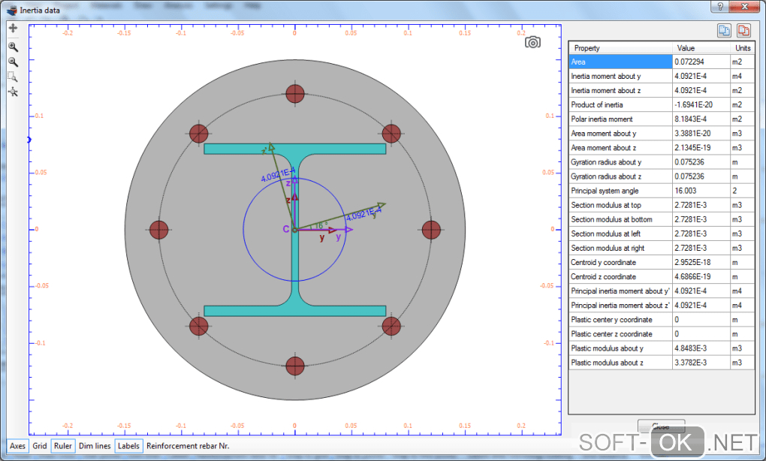Select the Area property row

click(x=620, y=62)
